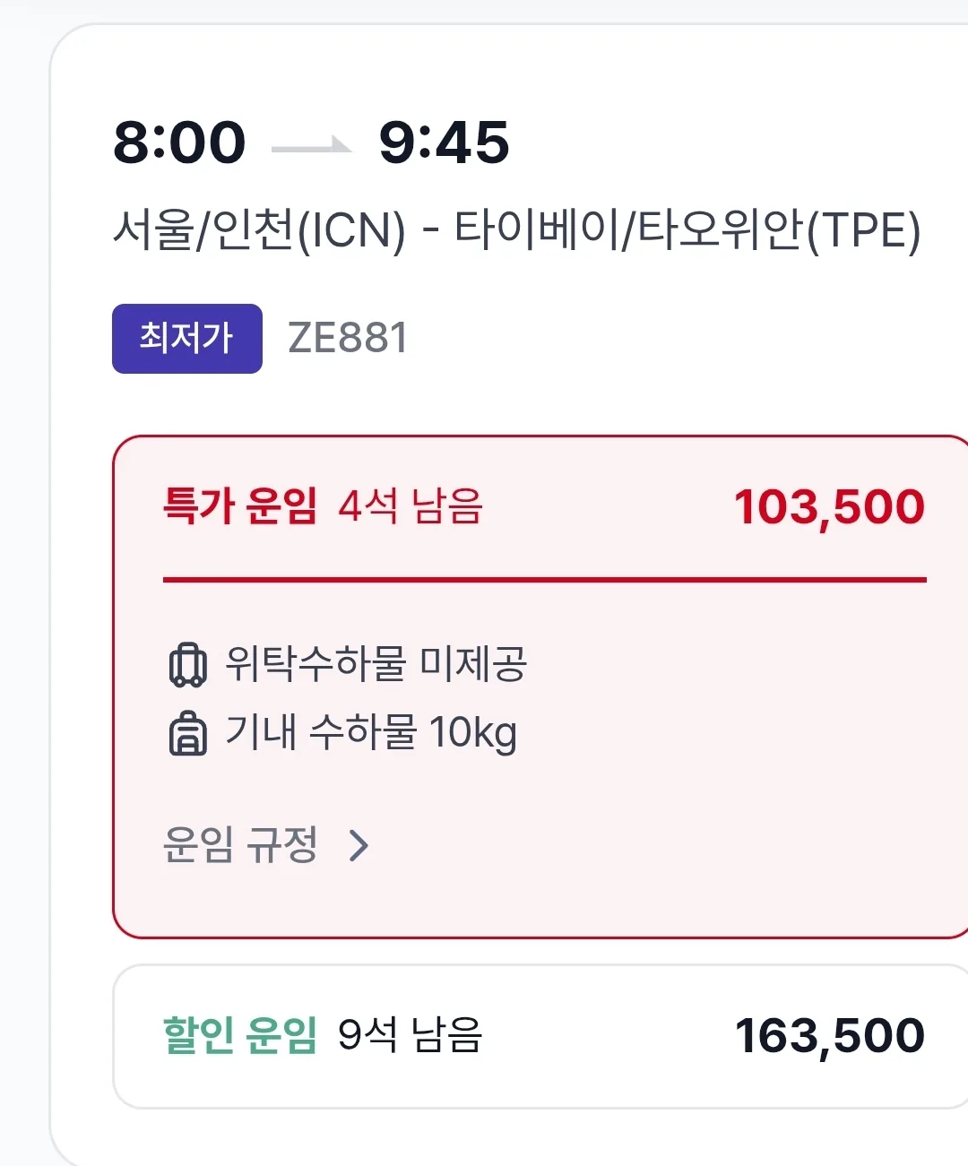Click flight number ZE881
The height and width of the screenshot is (1166, 968).
pos(348,338)
